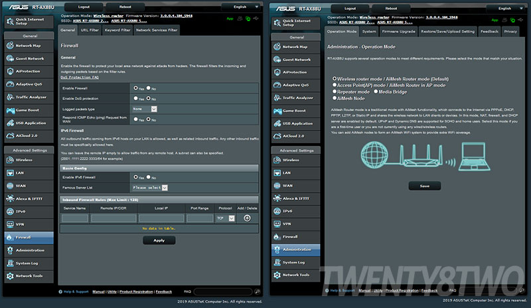Switch to Privacy tab in right window
The height and width of the screenshot is (308, 531).
click(x=510, y=31)
